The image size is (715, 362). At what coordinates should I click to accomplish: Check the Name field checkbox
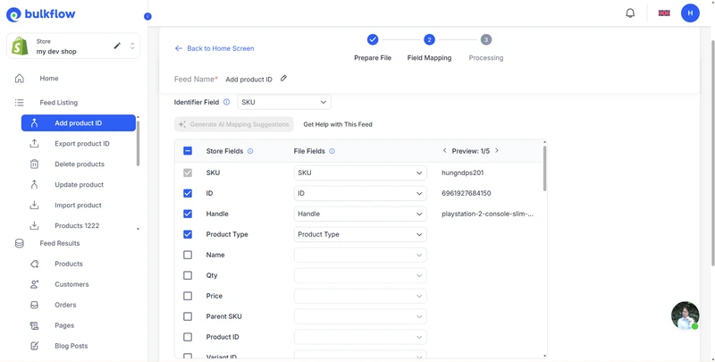(x=188, y=255)
